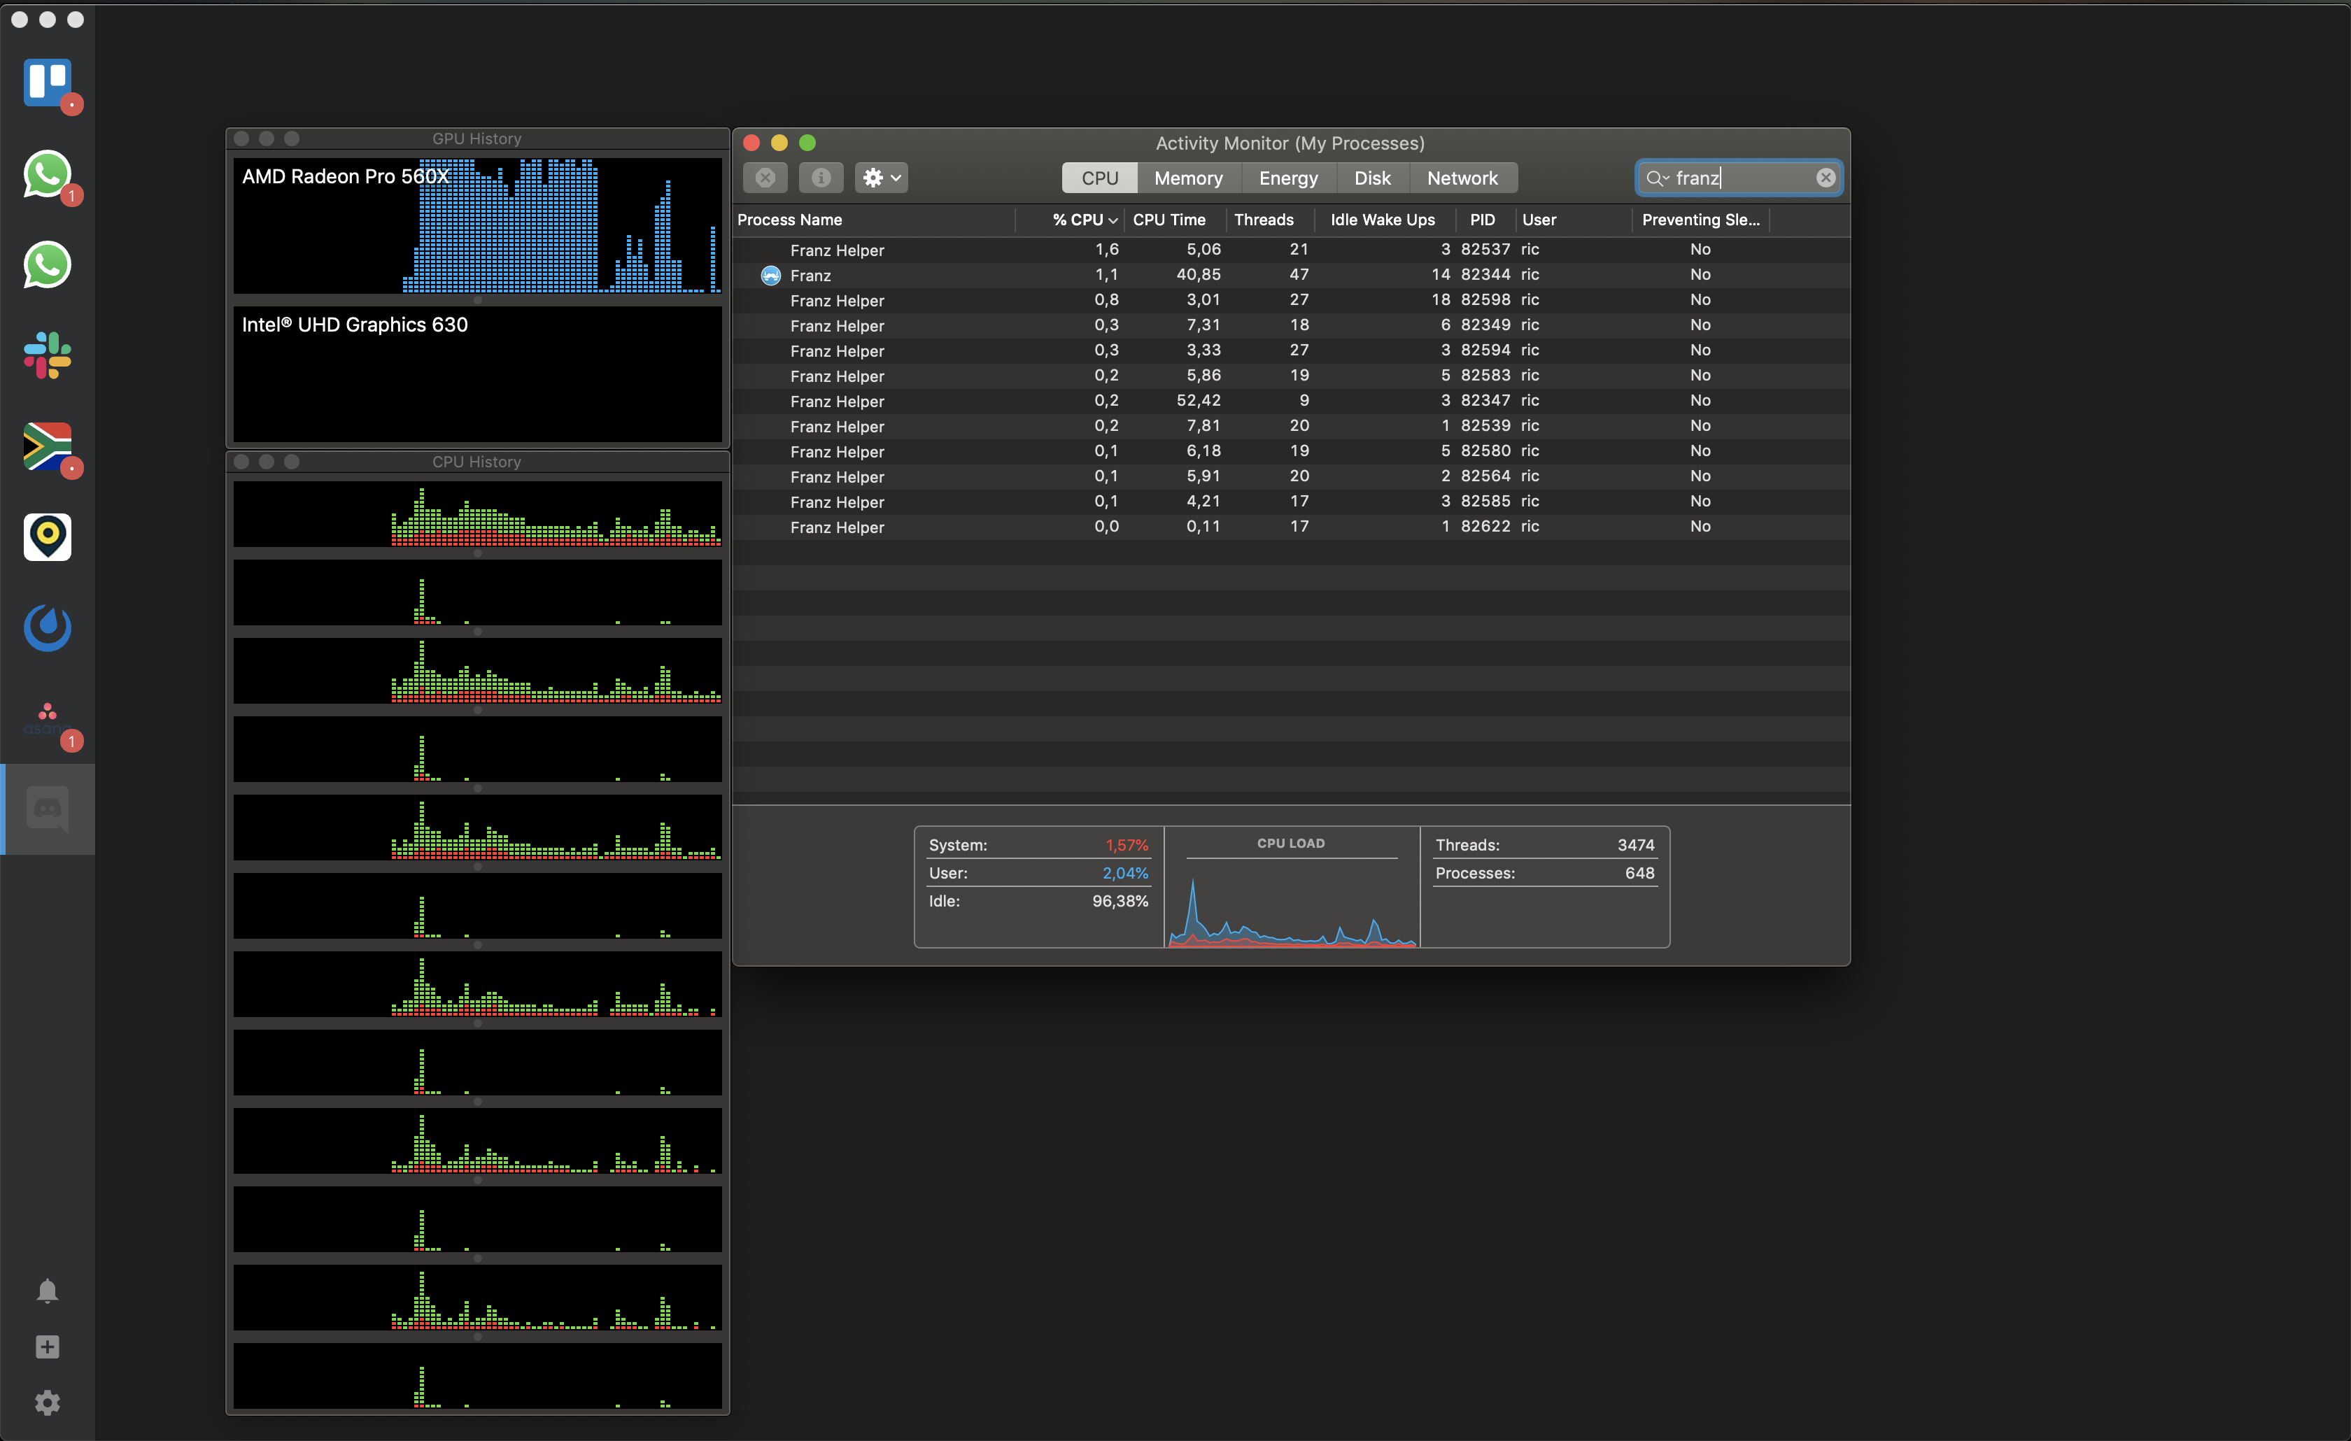Select the Franz Helper row with PID 82539
Image resolution: width=2351 pixels, height=1441 pixels.
(x=1291, y=426)
